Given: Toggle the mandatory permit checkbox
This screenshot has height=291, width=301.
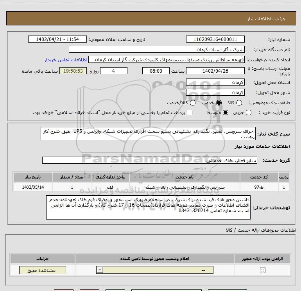Looking at the screenshot, I should tap(262, 270).
